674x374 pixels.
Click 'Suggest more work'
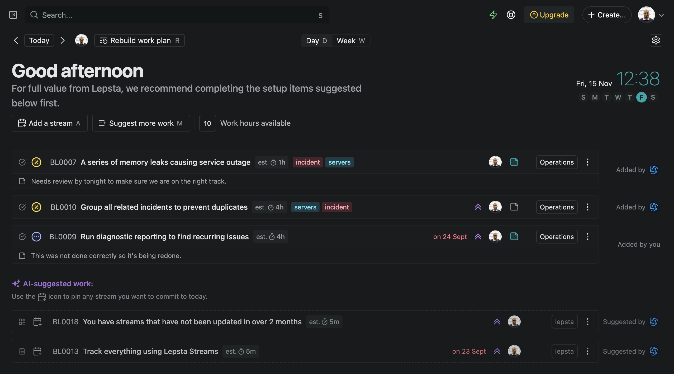pos(141,123)
